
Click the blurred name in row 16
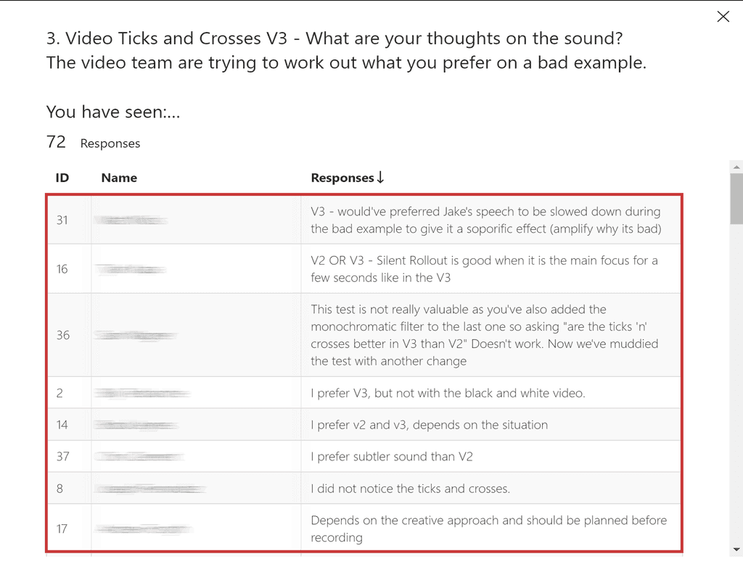(131, 269)
